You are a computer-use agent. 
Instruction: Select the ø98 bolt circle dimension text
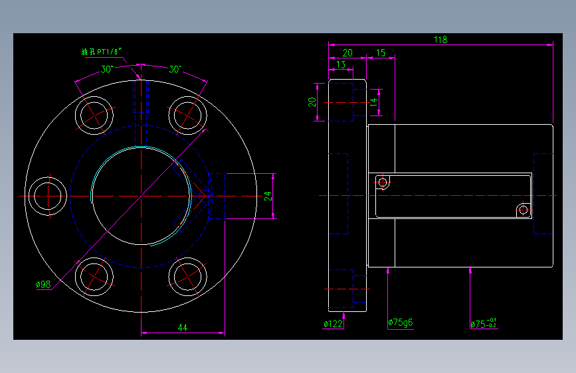(x=43, y=285)
